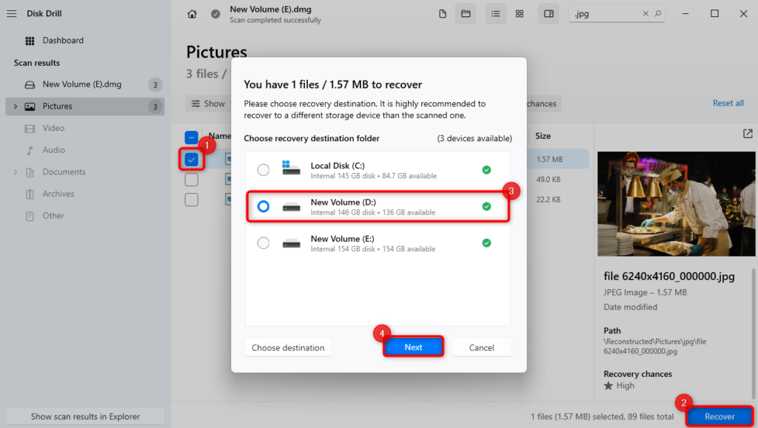The width and height of the screenshot is (758, 428).
Task: Open the Show filter options
Action: [208, 103]
